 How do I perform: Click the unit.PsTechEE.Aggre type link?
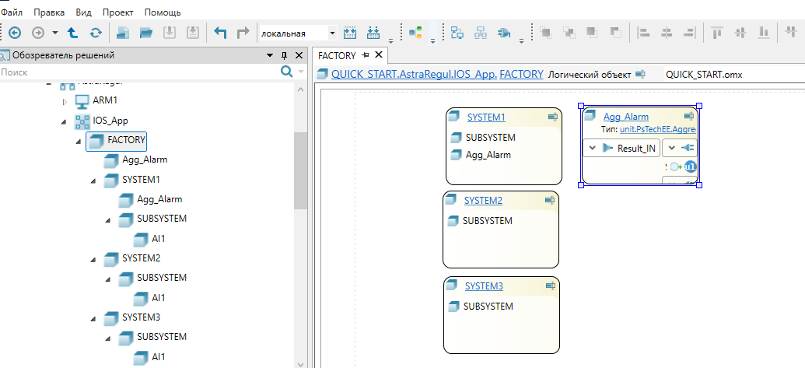657,129
